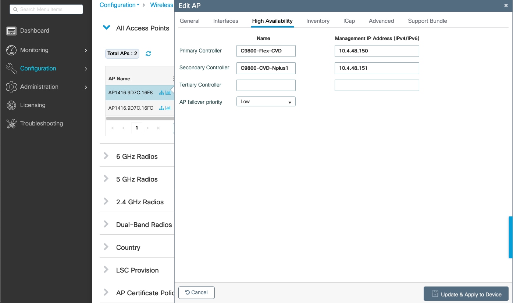Collapse the All Access Points section
Image resolution: width=513 pixels, height=303 pixels.
click(107, 28)
